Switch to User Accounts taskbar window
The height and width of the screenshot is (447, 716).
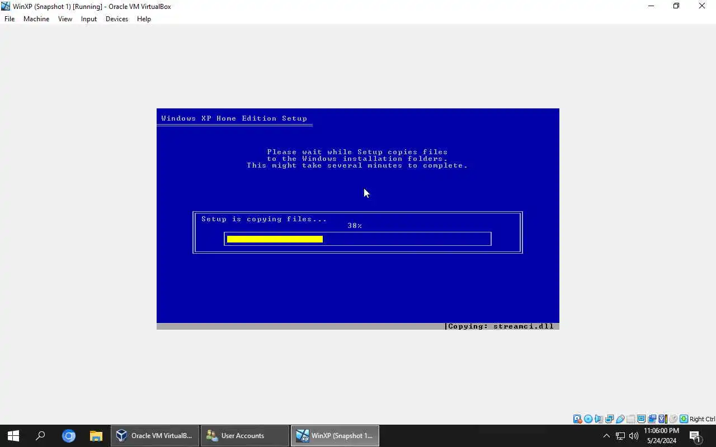pos(245,436)
